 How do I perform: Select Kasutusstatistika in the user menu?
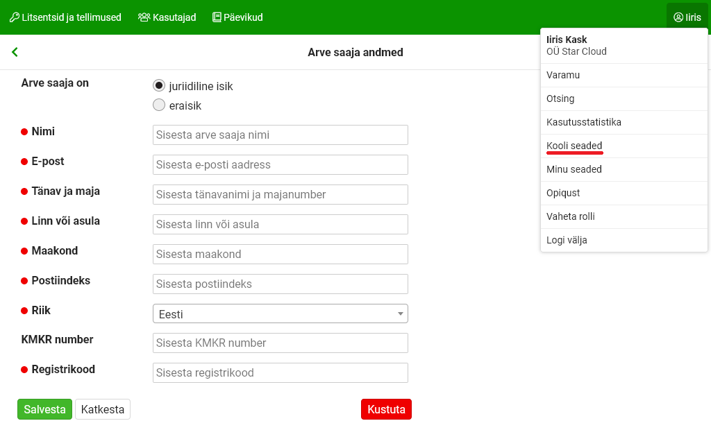pyautogui.click(x=583, y=122)
